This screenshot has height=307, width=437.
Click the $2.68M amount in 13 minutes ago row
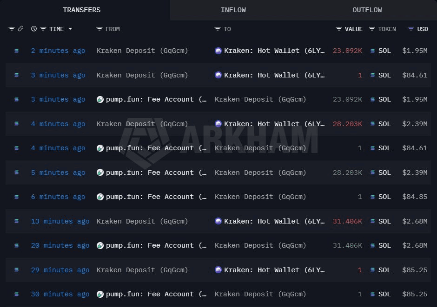pos(415,221)
